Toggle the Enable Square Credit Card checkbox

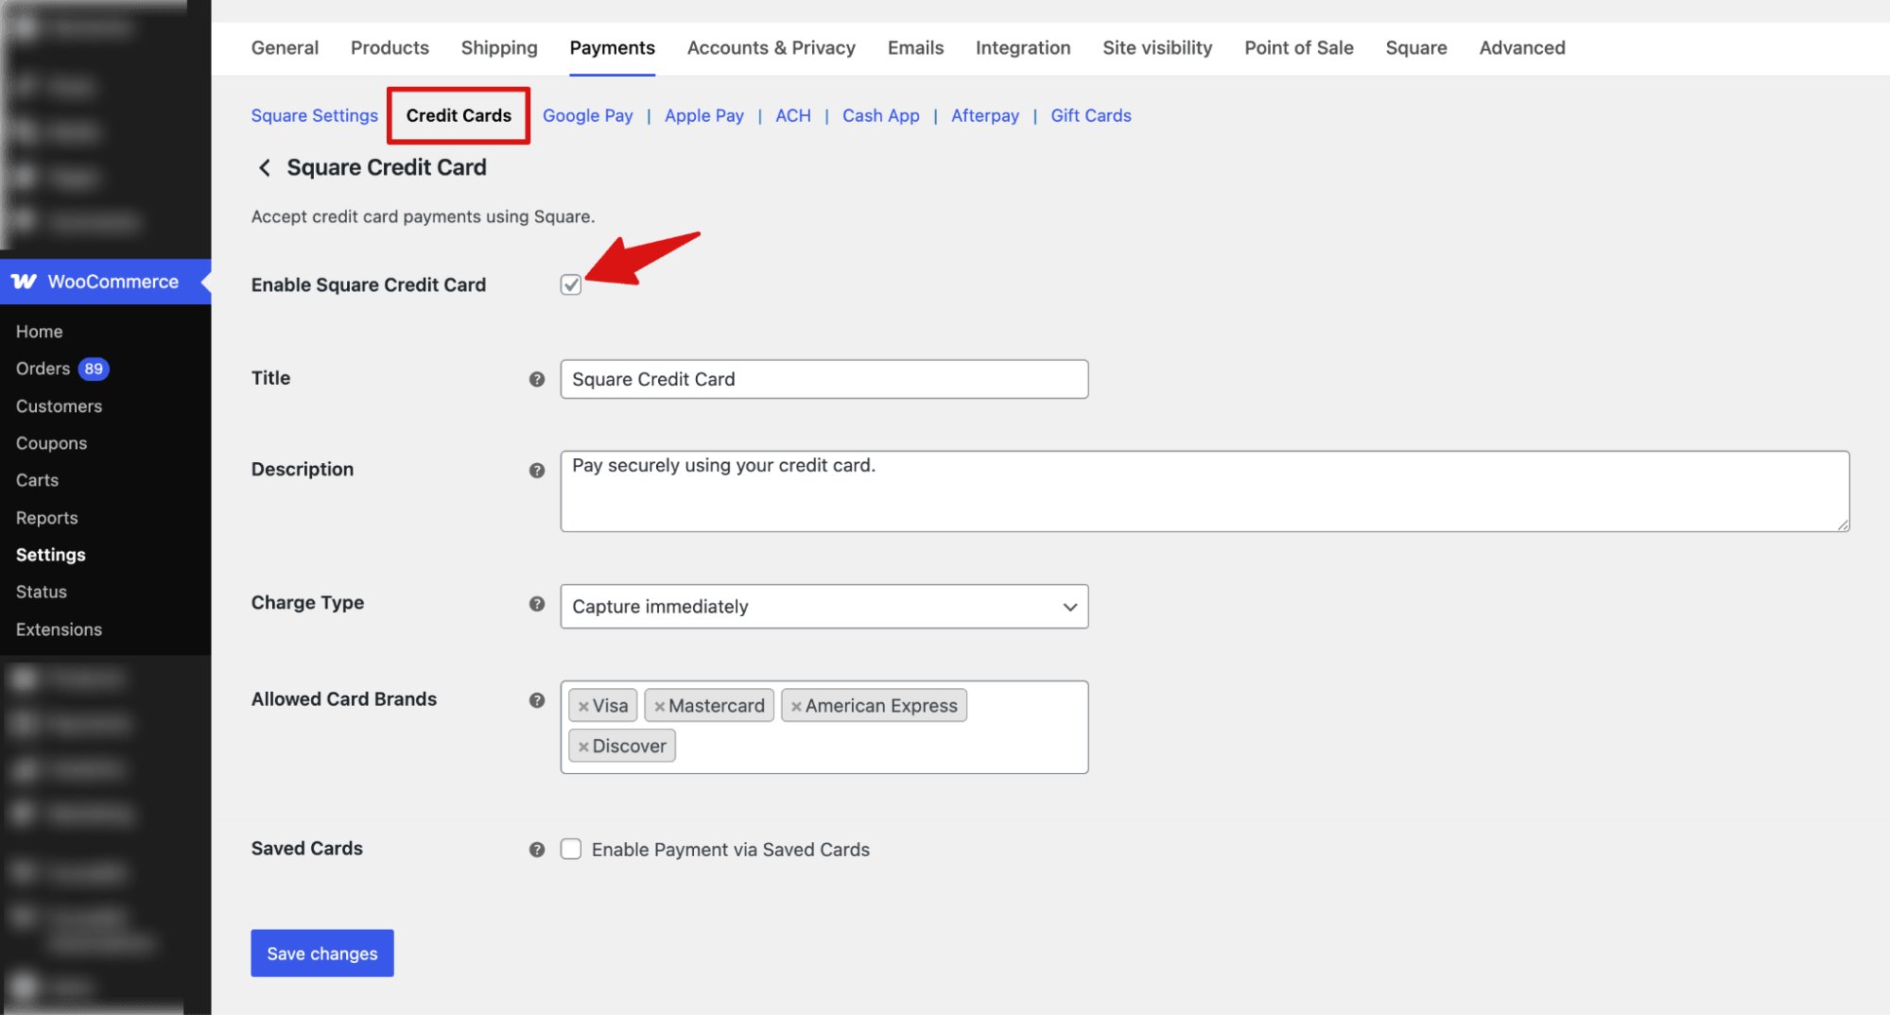[x=571, y=284]
